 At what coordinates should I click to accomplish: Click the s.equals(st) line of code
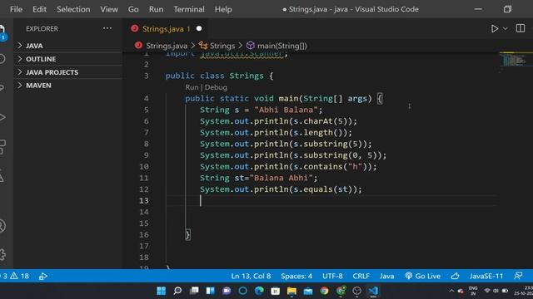[281, 189]
